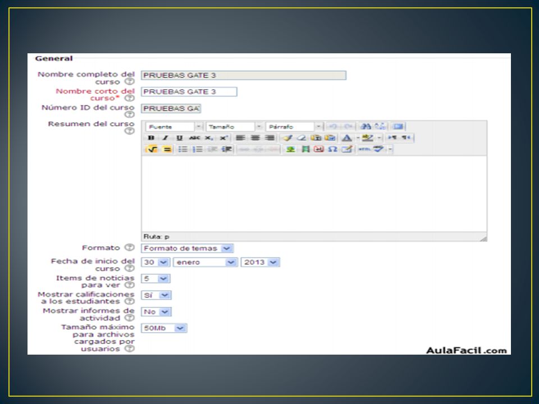Toggle bold formatting in the editor
Image resolution: width=539 pixels, height=404 pixels.
(x=151, y=138)
